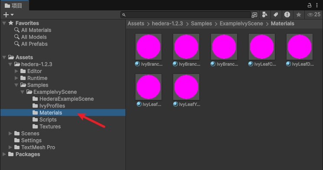This screenshot has width=323, height=170.
Task: Select All Models saved search
Action: 34,37
